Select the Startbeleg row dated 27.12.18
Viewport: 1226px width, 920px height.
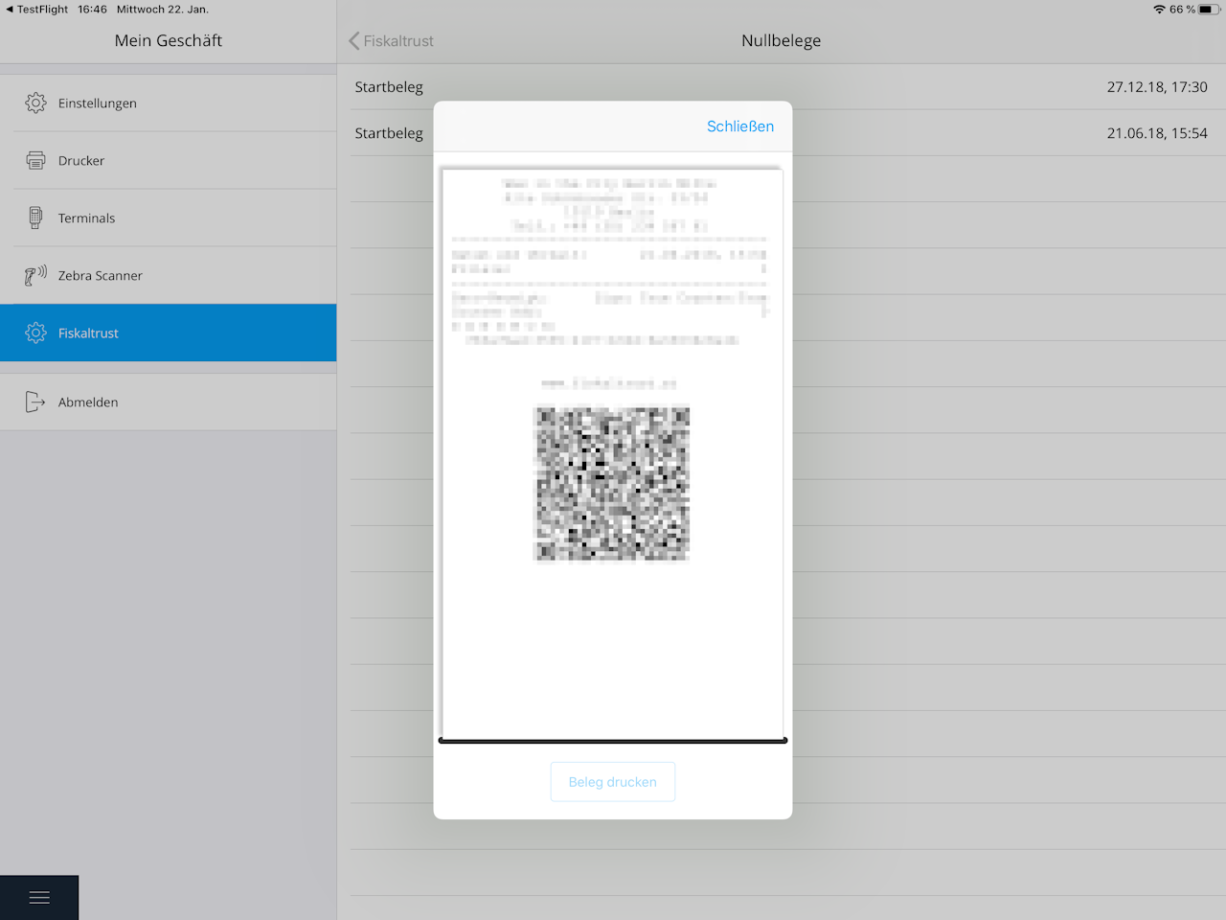781,86
